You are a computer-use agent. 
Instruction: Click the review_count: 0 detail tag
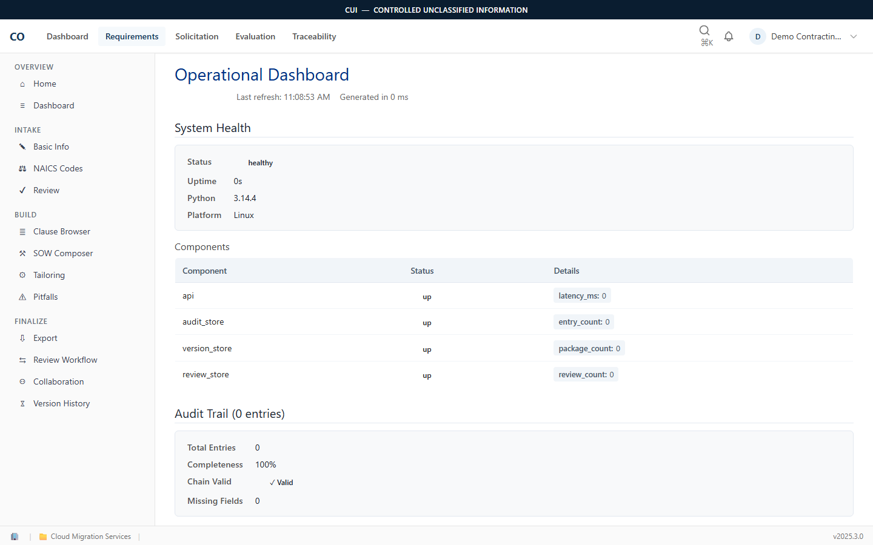(586, 374)
